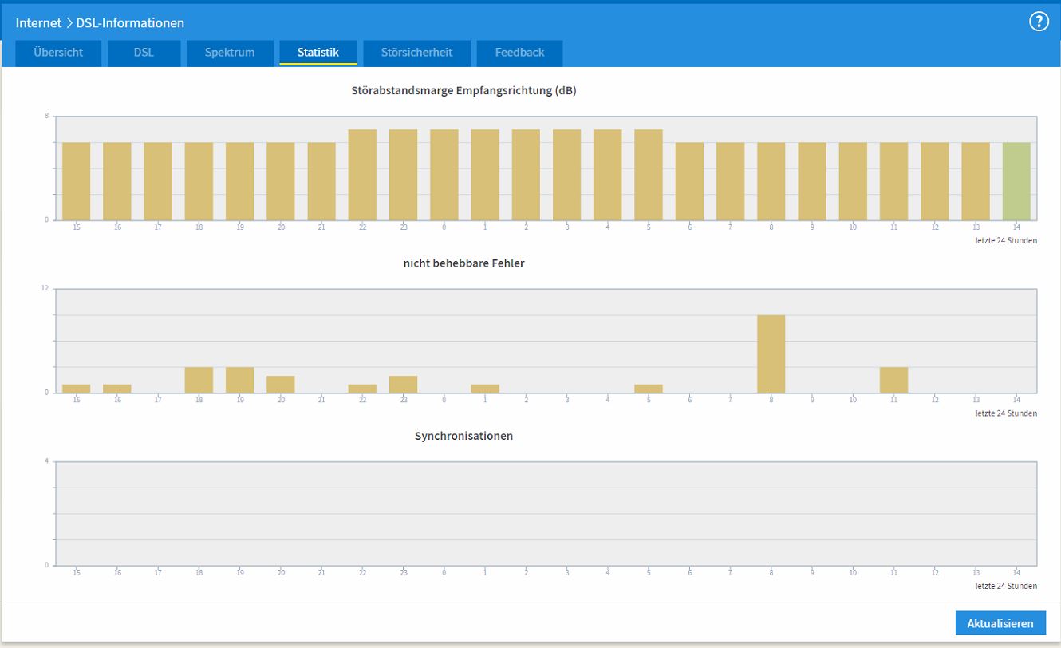Click the hour 22 bar in Störabstandsmarge chart

click(362, 175)
